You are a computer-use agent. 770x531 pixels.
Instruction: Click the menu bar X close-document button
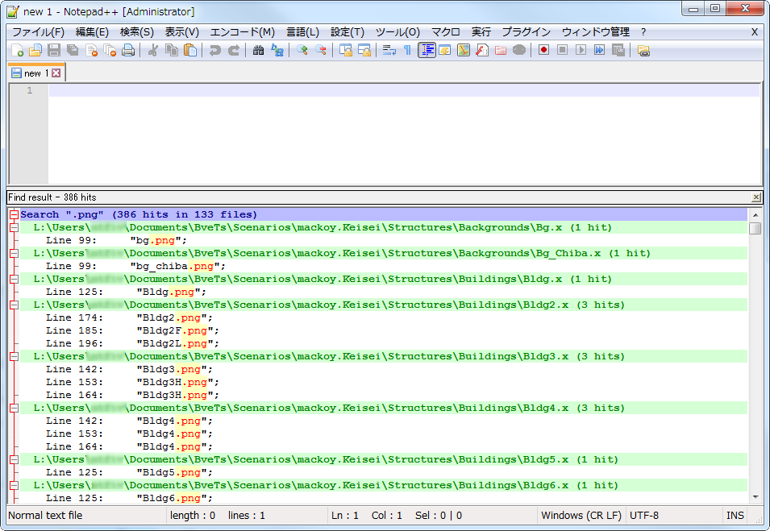click(755, 32)
